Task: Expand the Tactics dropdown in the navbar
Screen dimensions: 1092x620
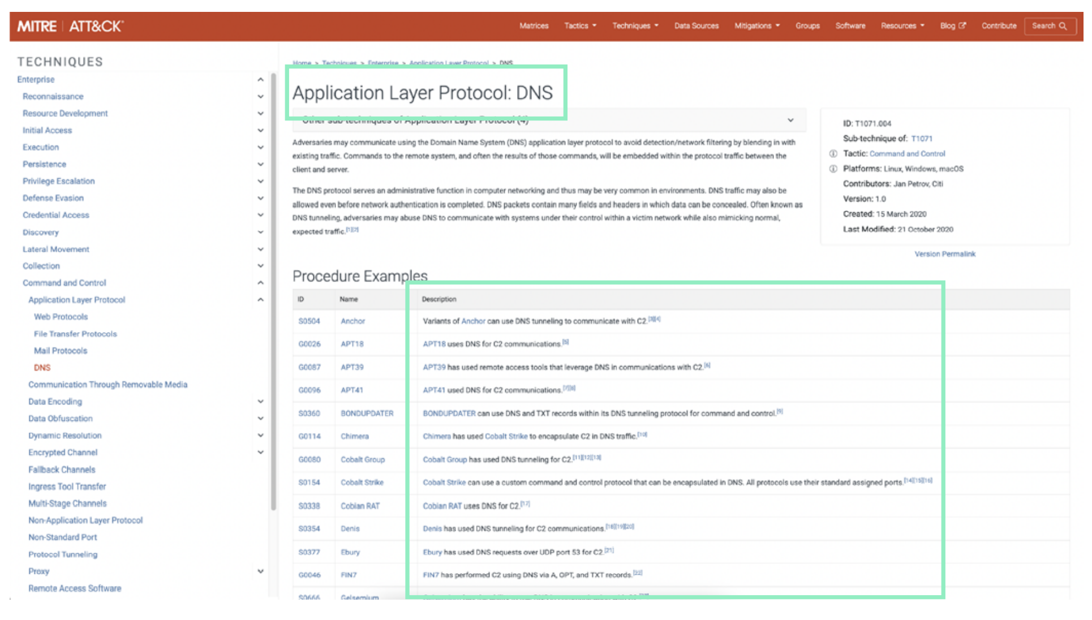Action: [x=580, y=25]
